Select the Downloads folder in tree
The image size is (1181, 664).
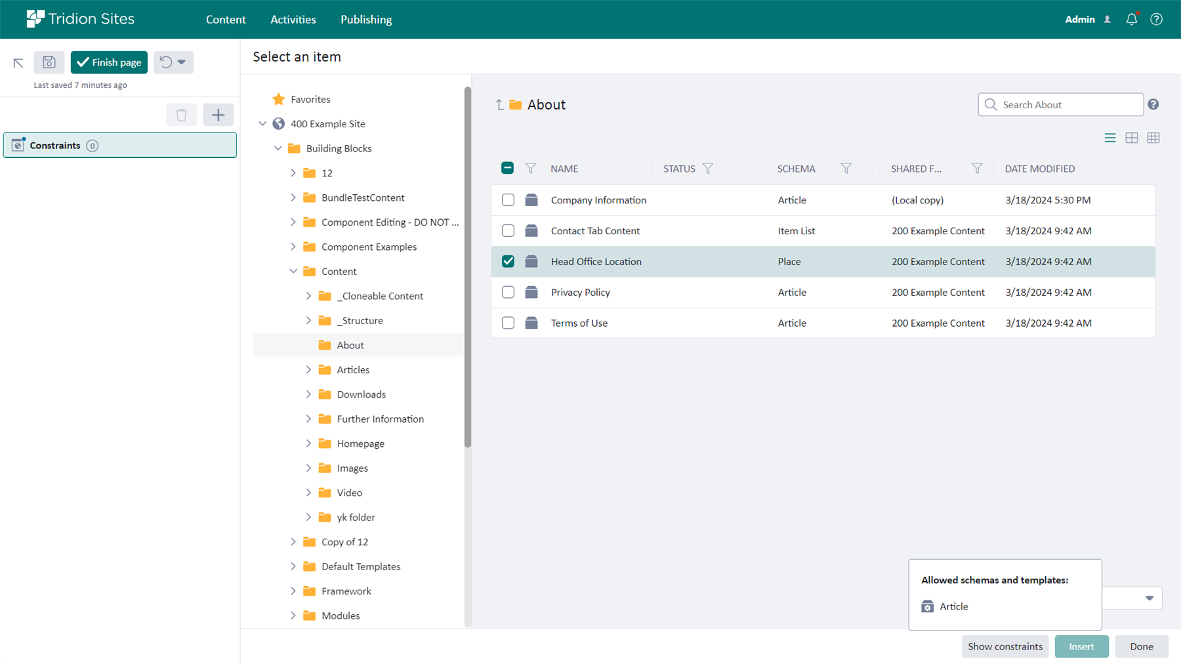362,394
